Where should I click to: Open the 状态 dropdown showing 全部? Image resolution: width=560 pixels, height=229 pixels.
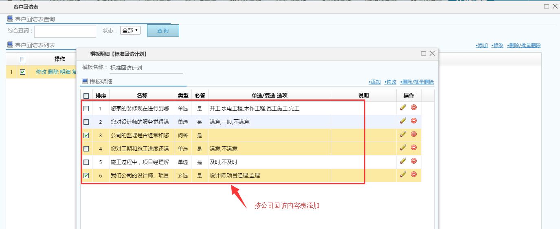pos(130,30)
